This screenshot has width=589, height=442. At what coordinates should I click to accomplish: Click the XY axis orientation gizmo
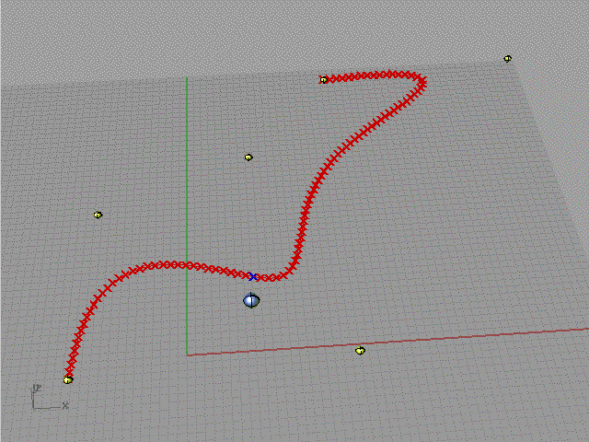tap(49, 397)
